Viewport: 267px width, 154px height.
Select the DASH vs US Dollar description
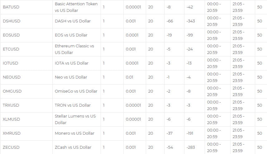73,21
